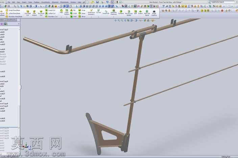Click the Combine bodies tool
Image resolution: width=238 pixels, height=158 pixels.
121,12
